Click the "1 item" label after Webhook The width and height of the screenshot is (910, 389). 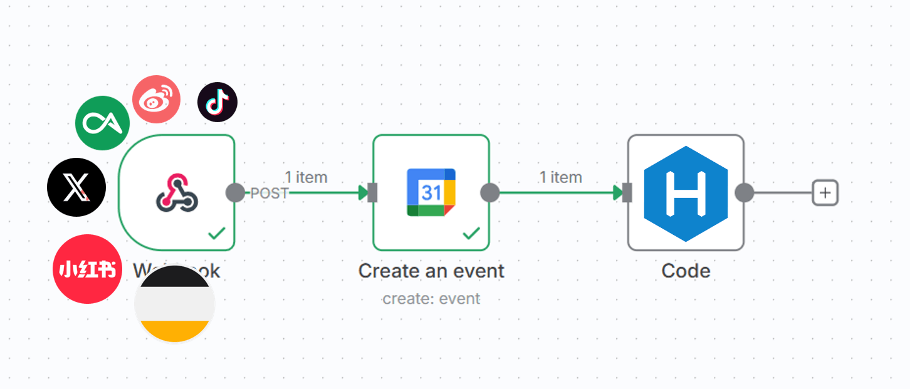[x=306, y=177]
